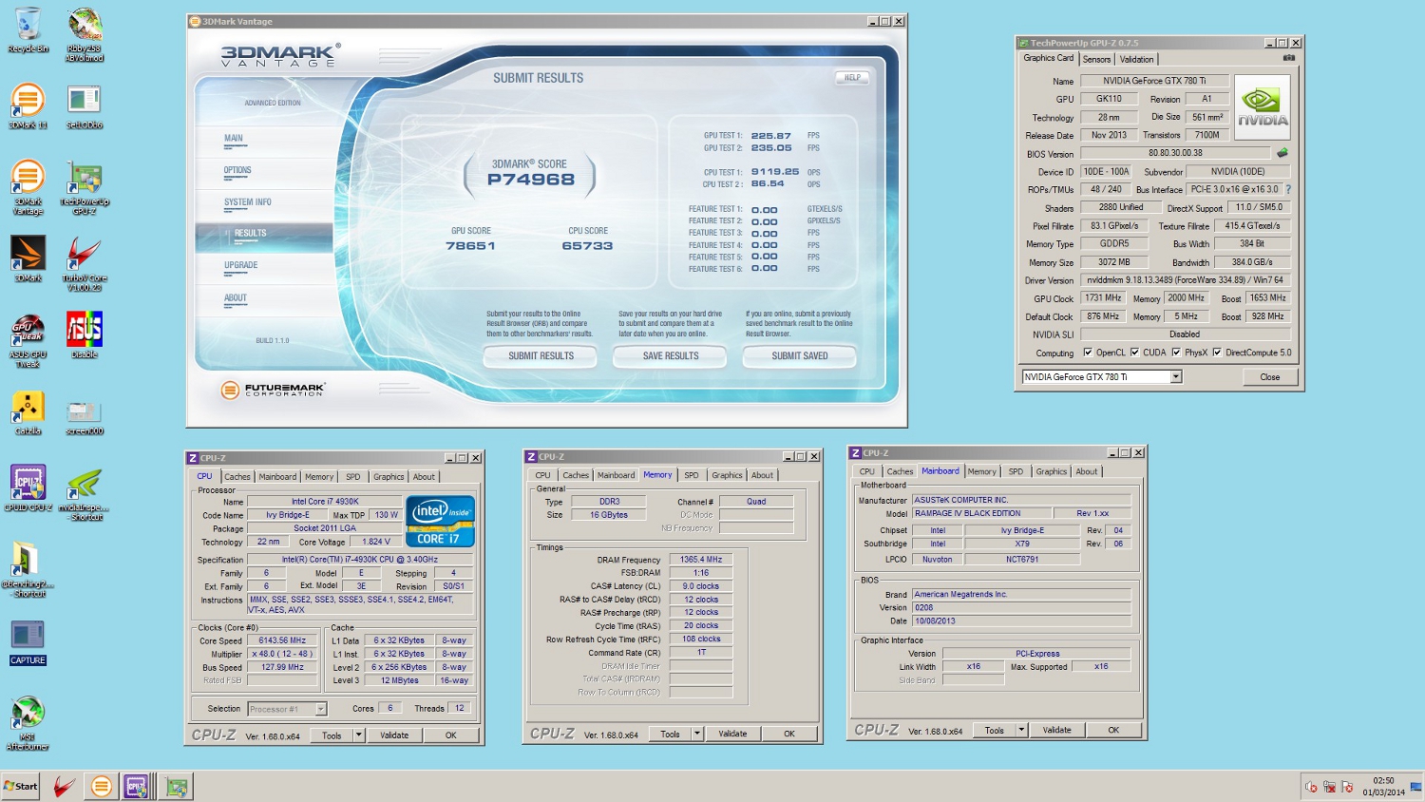Image resolution: width=1425 pixels, height=802 pixels.
Task: Select UPGRADE in 3DMark Vantage sidebar
Action: pos(241,266)
